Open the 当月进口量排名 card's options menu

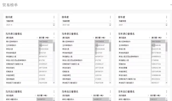tap(54, 34)
